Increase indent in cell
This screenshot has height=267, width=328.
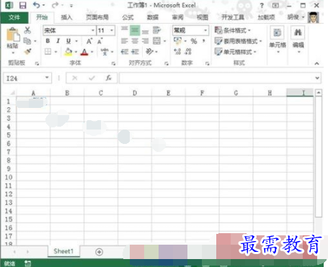pyautogui.click(x=135, y=52)
